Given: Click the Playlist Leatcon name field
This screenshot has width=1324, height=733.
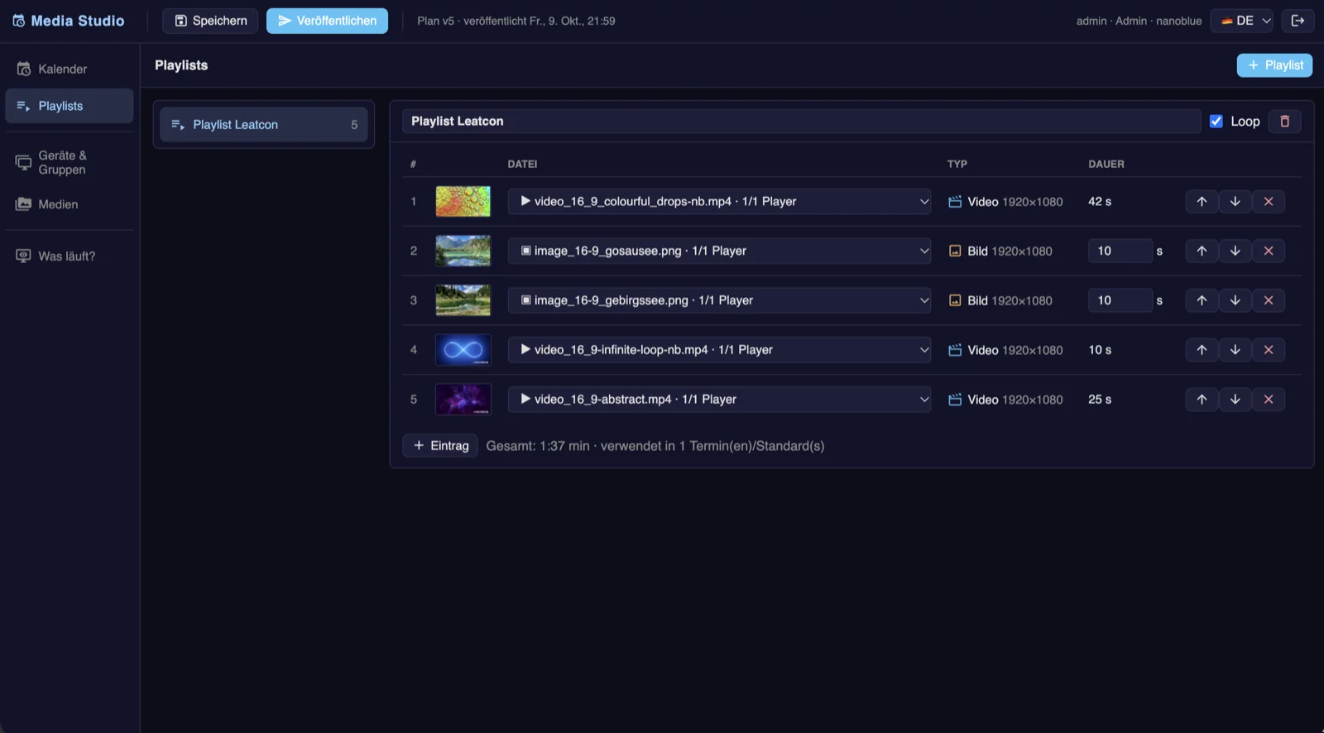Looking at the screenshot, I should [x=802, y=122].
